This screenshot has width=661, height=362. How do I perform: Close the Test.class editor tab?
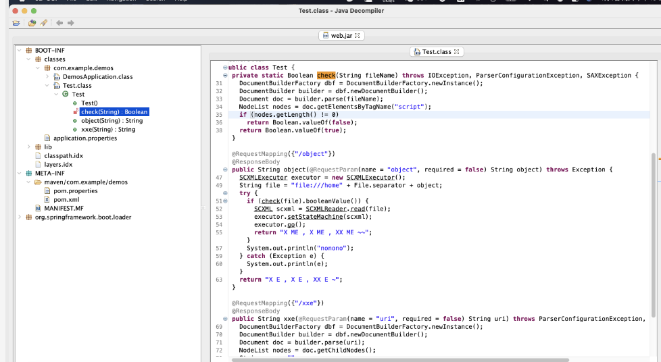click(456, 52)
